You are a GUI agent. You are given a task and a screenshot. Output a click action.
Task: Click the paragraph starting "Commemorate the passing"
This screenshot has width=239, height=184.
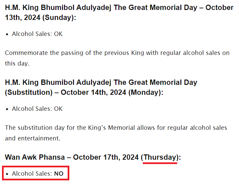(x=117, y=58)
